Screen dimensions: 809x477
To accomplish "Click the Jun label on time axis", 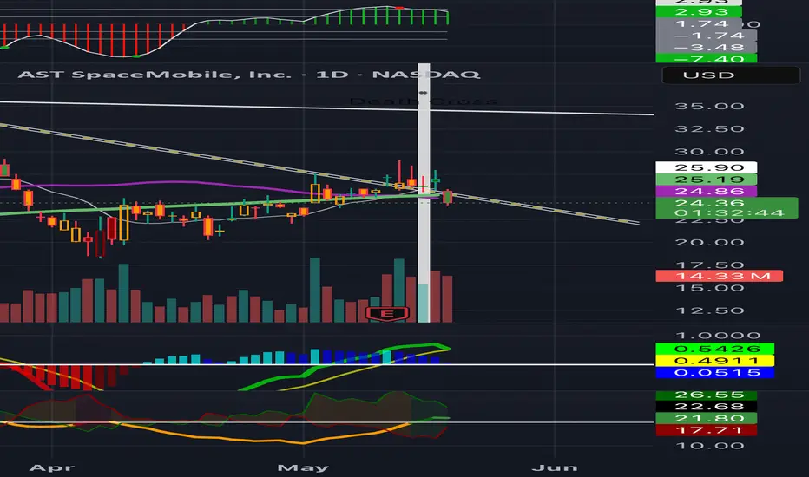I will click(x=555, y=467).
